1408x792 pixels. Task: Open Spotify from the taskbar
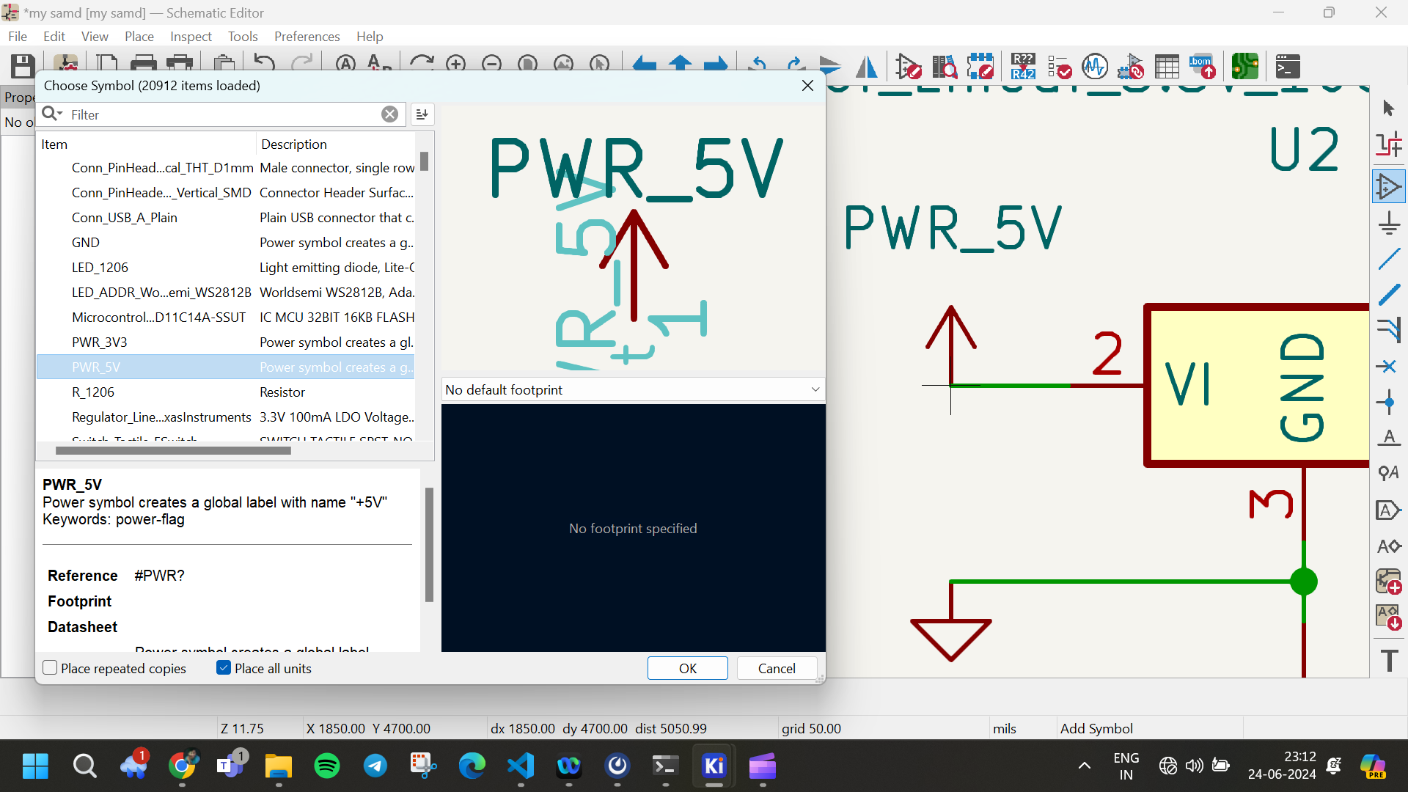327,766
